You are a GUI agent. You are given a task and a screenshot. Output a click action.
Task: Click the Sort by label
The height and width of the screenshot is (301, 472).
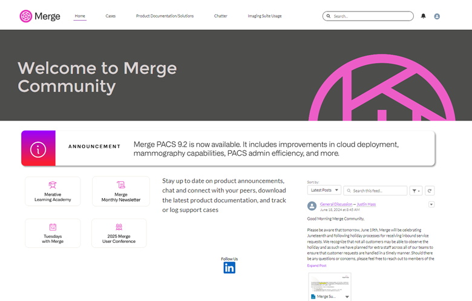point(313,182)
